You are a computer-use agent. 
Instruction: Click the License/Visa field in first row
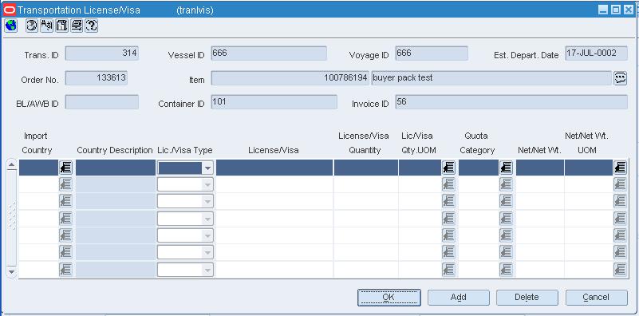point(274,168)
